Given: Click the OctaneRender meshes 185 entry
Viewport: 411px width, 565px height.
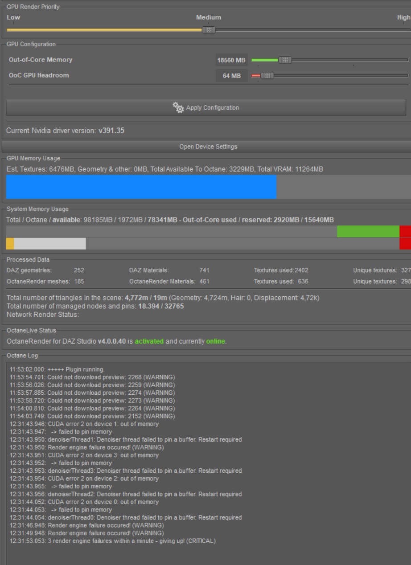Looking at the screenshot, I should [x=45, y=281].
